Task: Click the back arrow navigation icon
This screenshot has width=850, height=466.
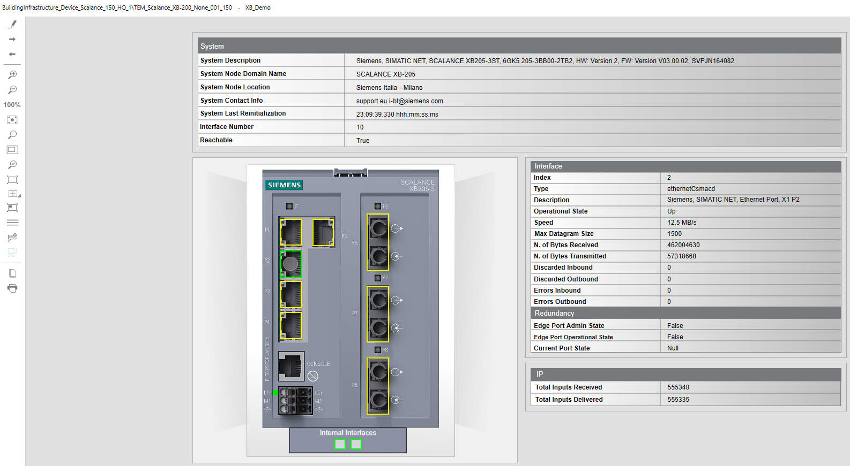Action: [x=12, y=54]
